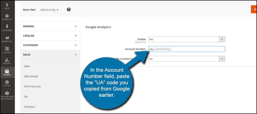
Task: Click the help question mark icon
Action: pyautogui.click(x=69, y=9)
